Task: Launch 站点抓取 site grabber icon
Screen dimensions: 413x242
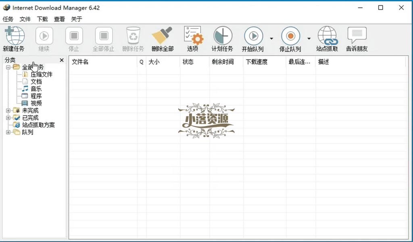Action: tap(327, 35)
